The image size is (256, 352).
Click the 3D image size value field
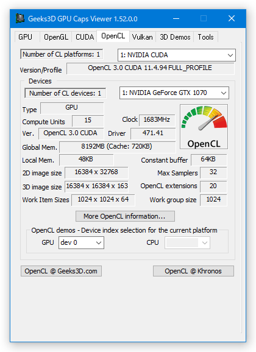point(96,186)
